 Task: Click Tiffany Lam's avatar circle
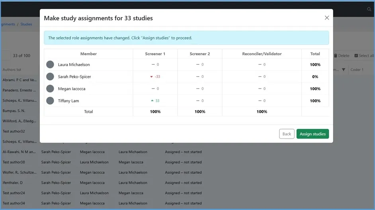(x=50, y=101)
